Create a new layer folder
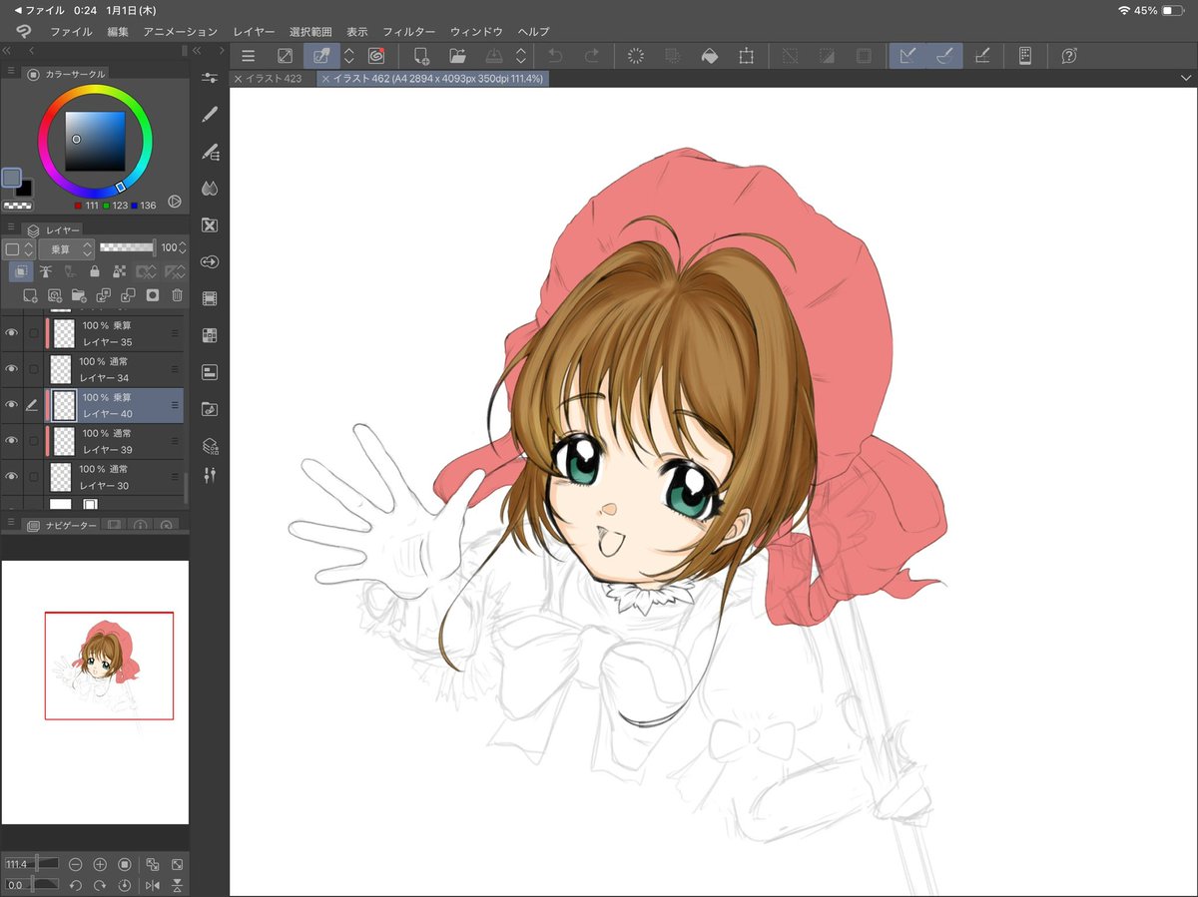This screenshot has width=1198, height=897. [x=79, y=295]
